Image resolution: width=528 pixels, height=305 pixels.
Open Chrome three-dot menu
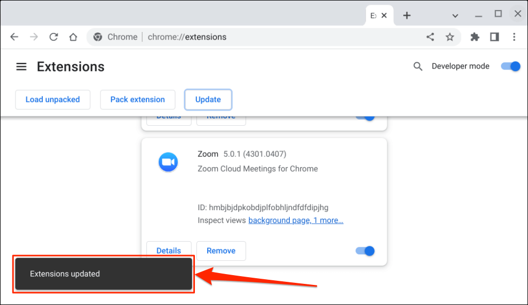click(514, 37)
